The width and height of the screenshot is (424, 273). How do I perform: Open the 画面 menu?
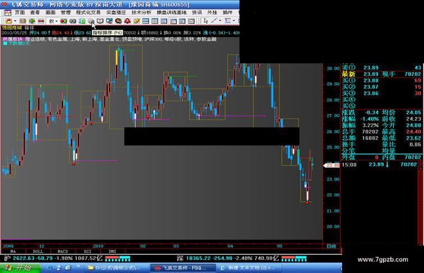(50, 12)
